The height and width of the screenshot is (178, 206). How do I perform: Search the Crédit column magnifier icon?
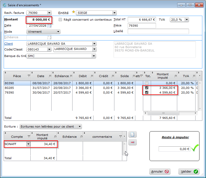point(113,76)
